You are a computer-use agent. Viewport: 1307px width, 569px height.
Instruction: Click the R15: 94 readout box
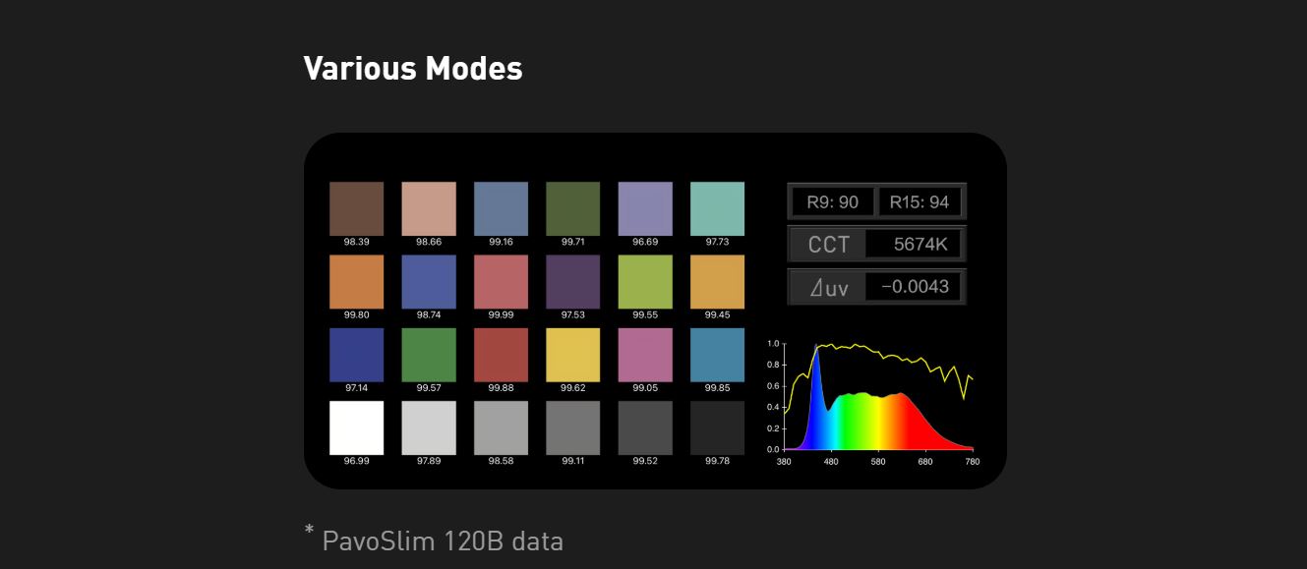pos(920,202)
